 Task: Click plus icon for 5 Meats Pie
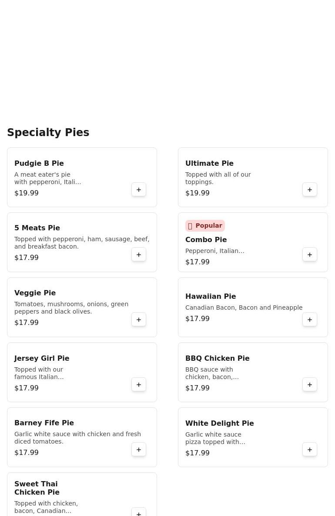[x=139, y=255]
